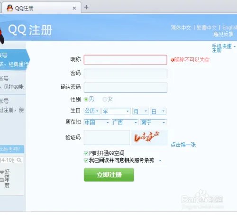Focus the 密码 password field

tap(125, 74)
